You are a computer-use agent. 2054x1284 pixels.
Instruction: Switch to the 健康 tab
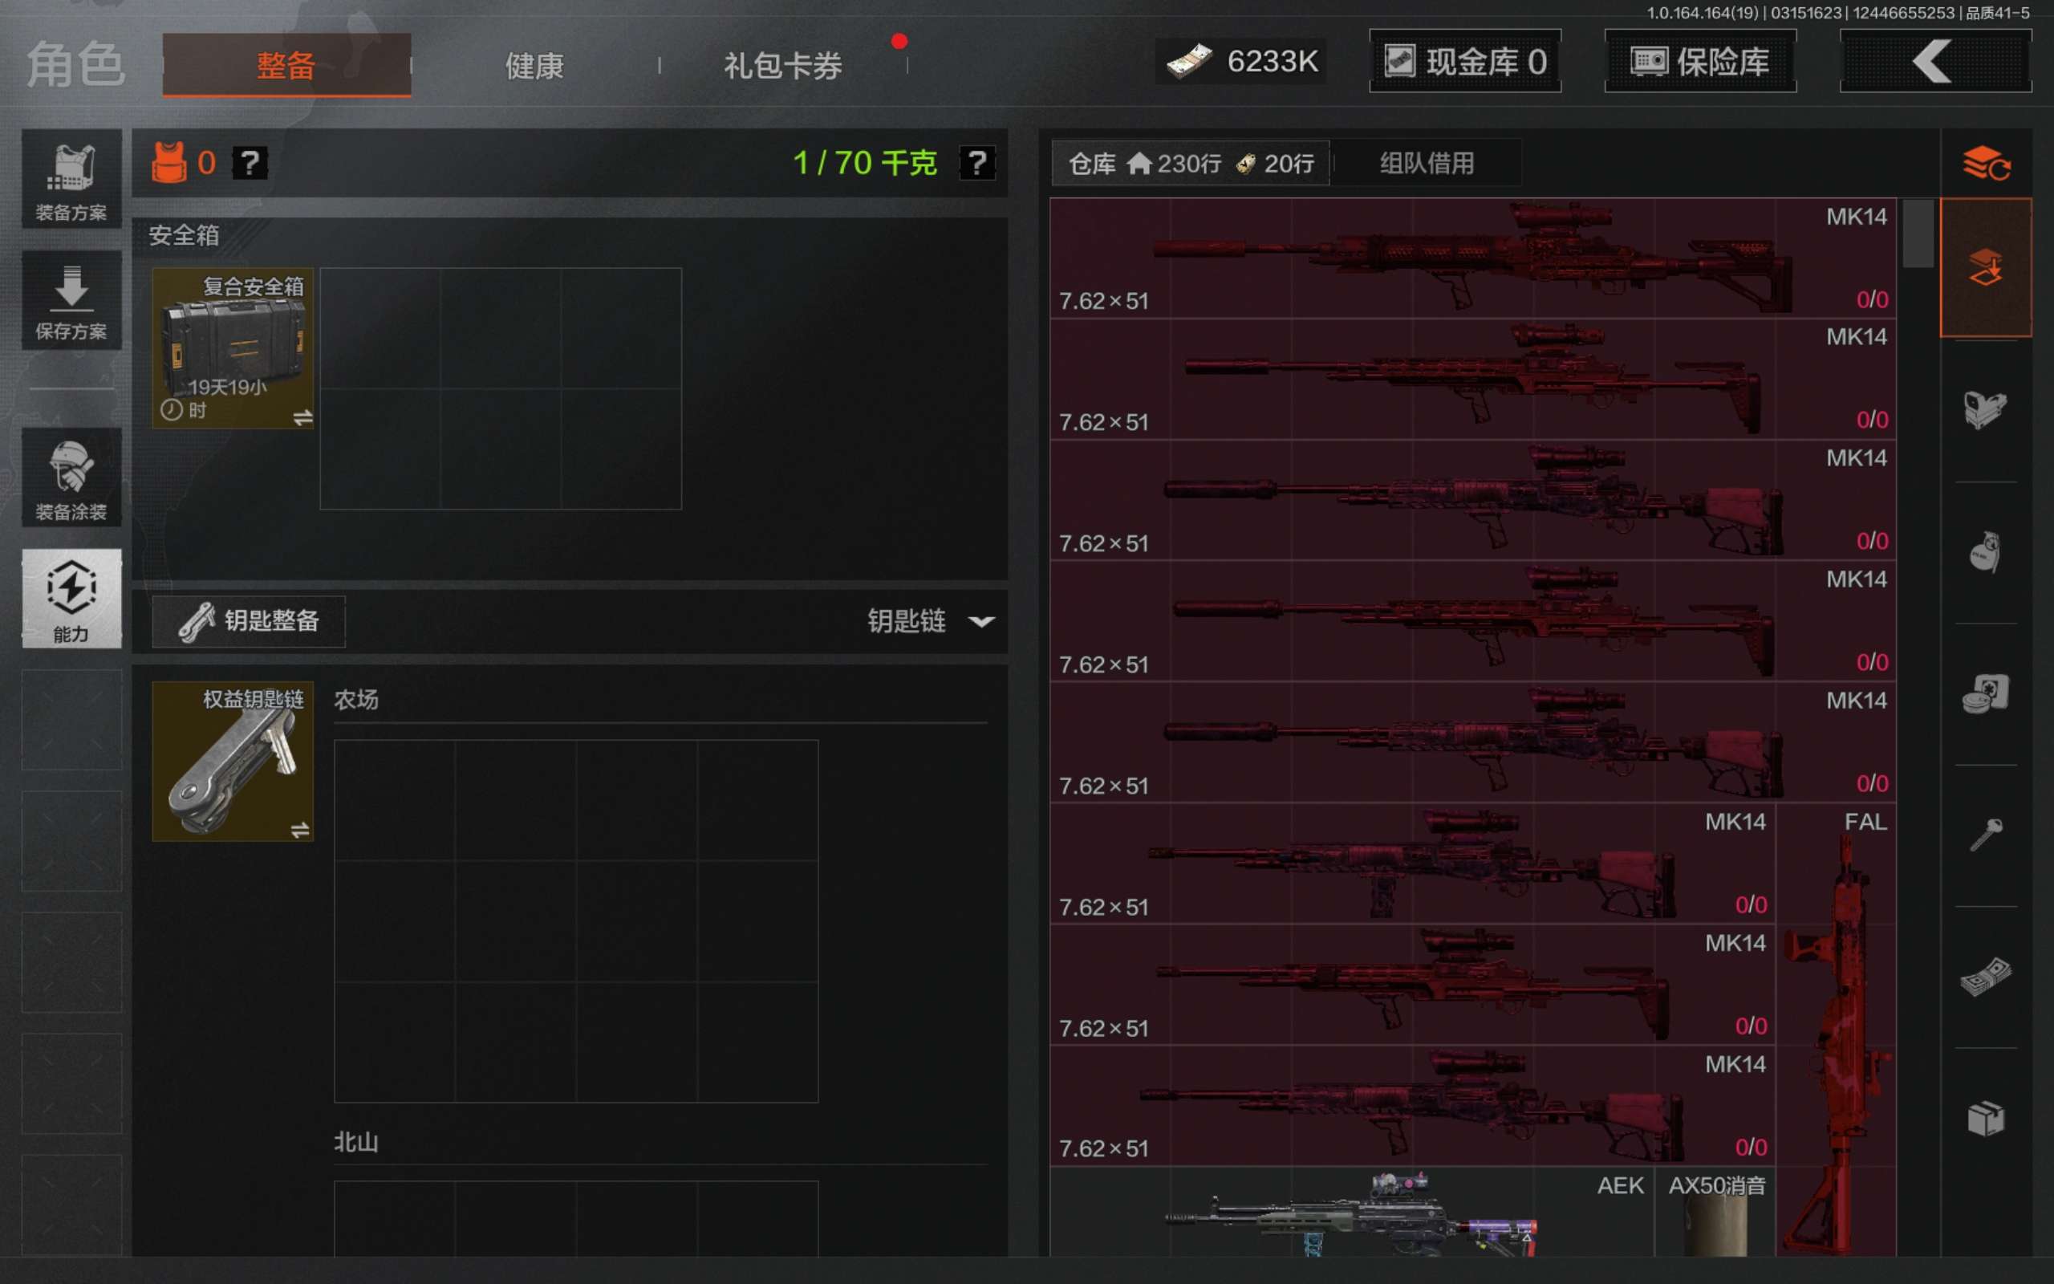tap(534, 65)
